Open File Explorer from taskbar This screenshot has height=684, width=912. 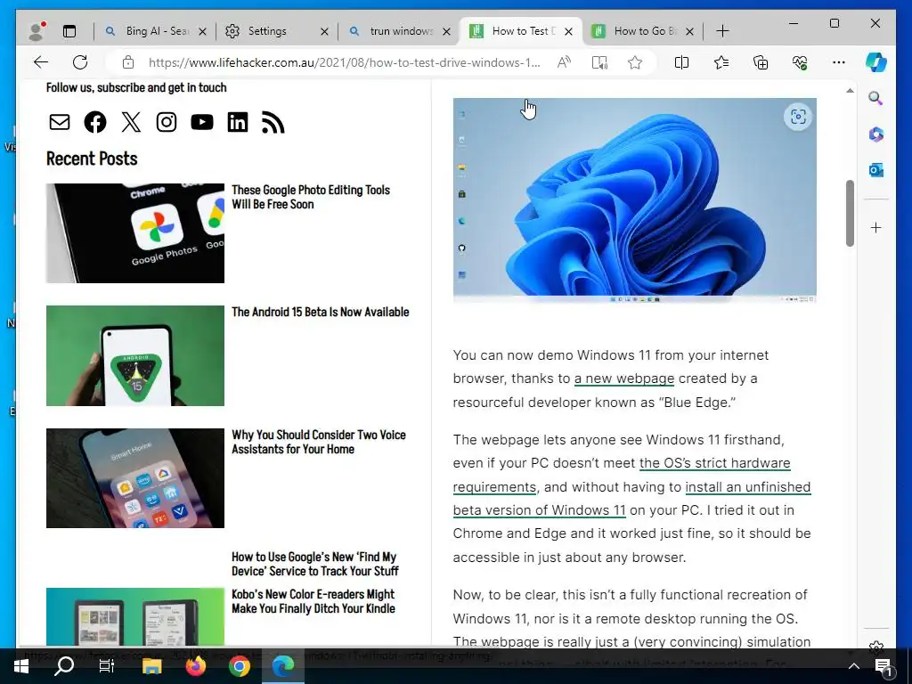point(151,665)
